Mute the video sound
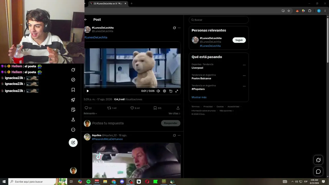This screenshot has width=329, height=185. tap(158, 91)
